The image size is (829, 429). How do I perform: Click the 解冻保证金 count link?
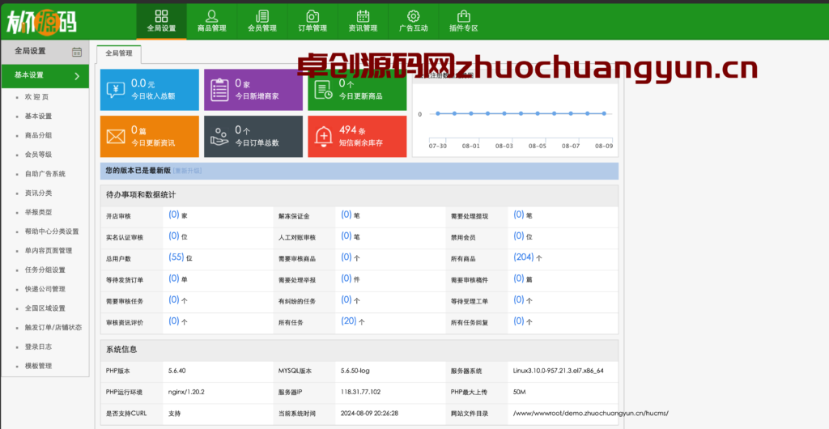(x=346, y=215)
